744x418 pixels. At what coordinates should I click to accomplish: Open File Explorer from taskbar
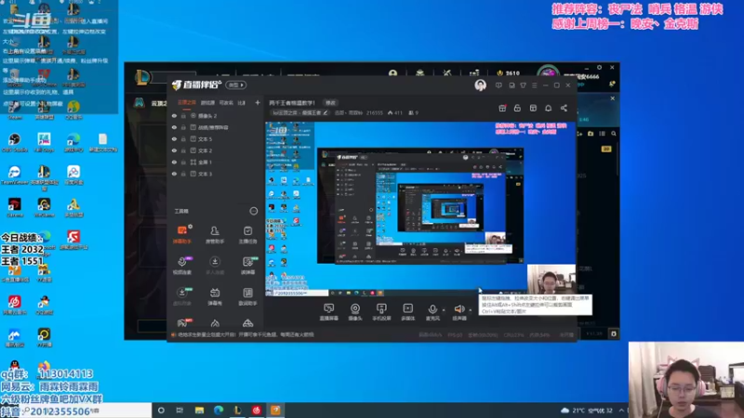pyautogui.click(x=199, y=411)
